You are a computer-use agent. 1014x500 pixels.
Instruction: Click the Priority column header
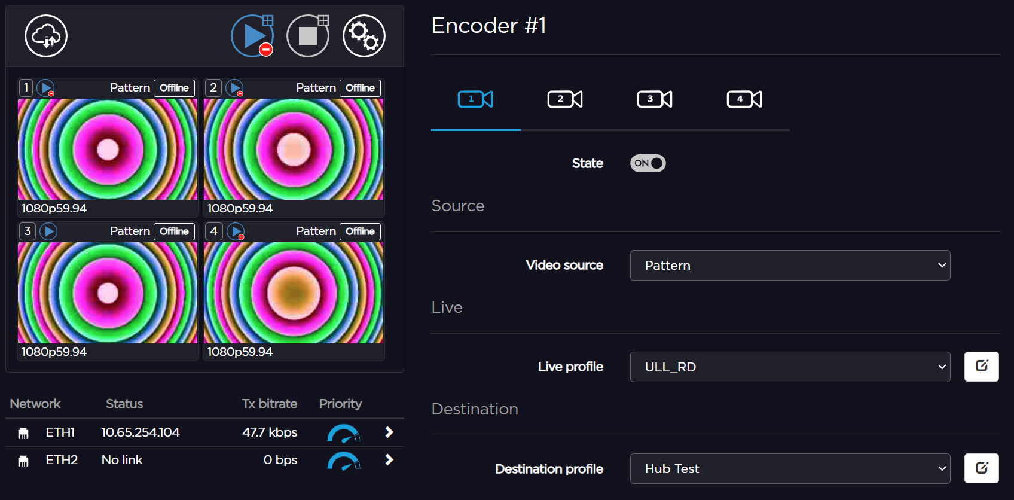pyautogui.click(x=340, y=404)
